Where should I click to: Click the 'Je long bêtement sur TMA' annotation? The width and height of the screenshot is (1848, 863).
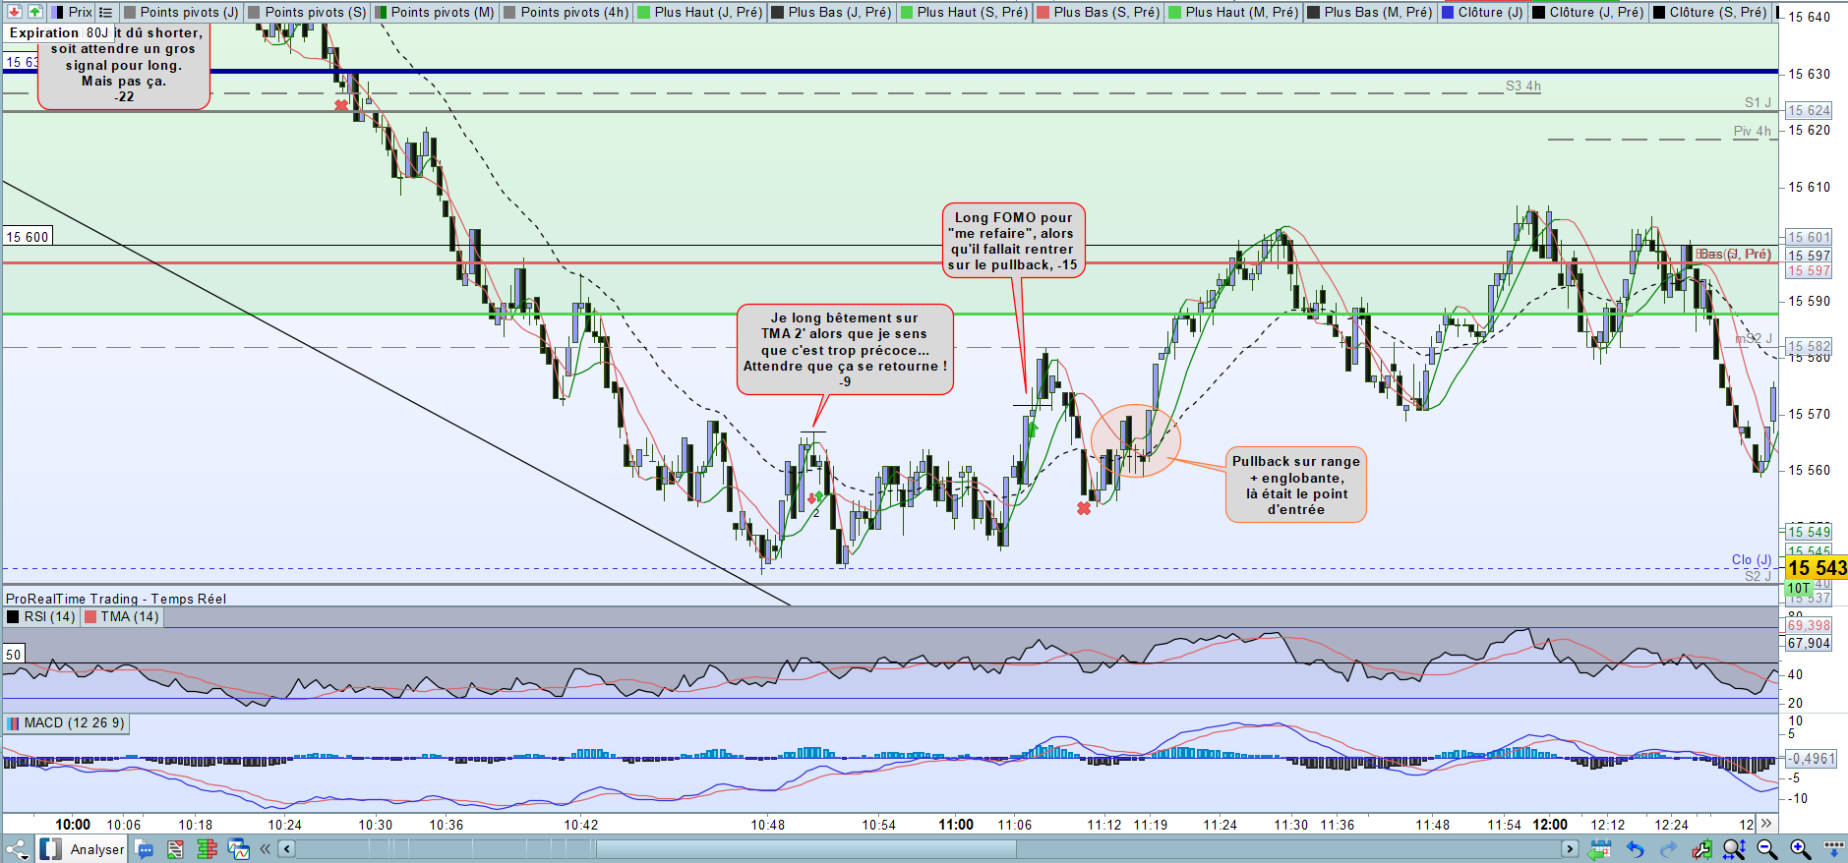click(x=845, y=349)
